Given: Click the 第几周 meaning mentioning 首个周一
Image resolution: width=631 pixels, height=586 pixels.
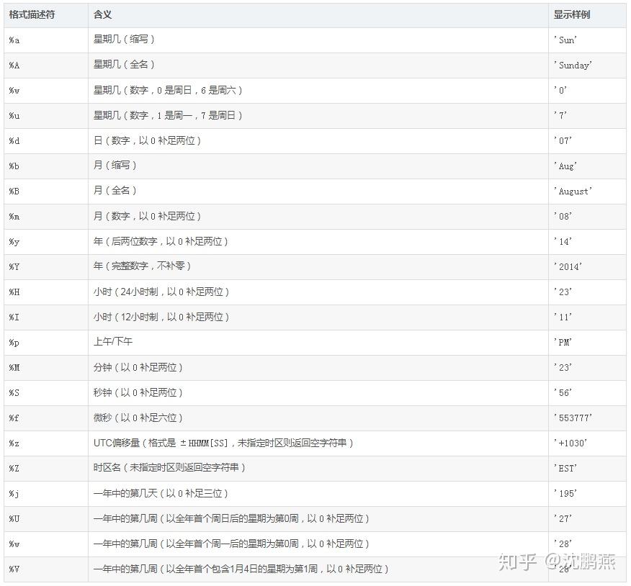Looking at the screenshot, I should click(x=231, y=544).
